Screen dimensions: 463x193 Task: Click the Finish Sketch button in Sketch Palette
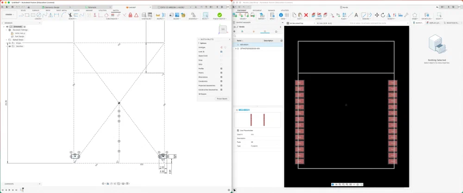222,99
